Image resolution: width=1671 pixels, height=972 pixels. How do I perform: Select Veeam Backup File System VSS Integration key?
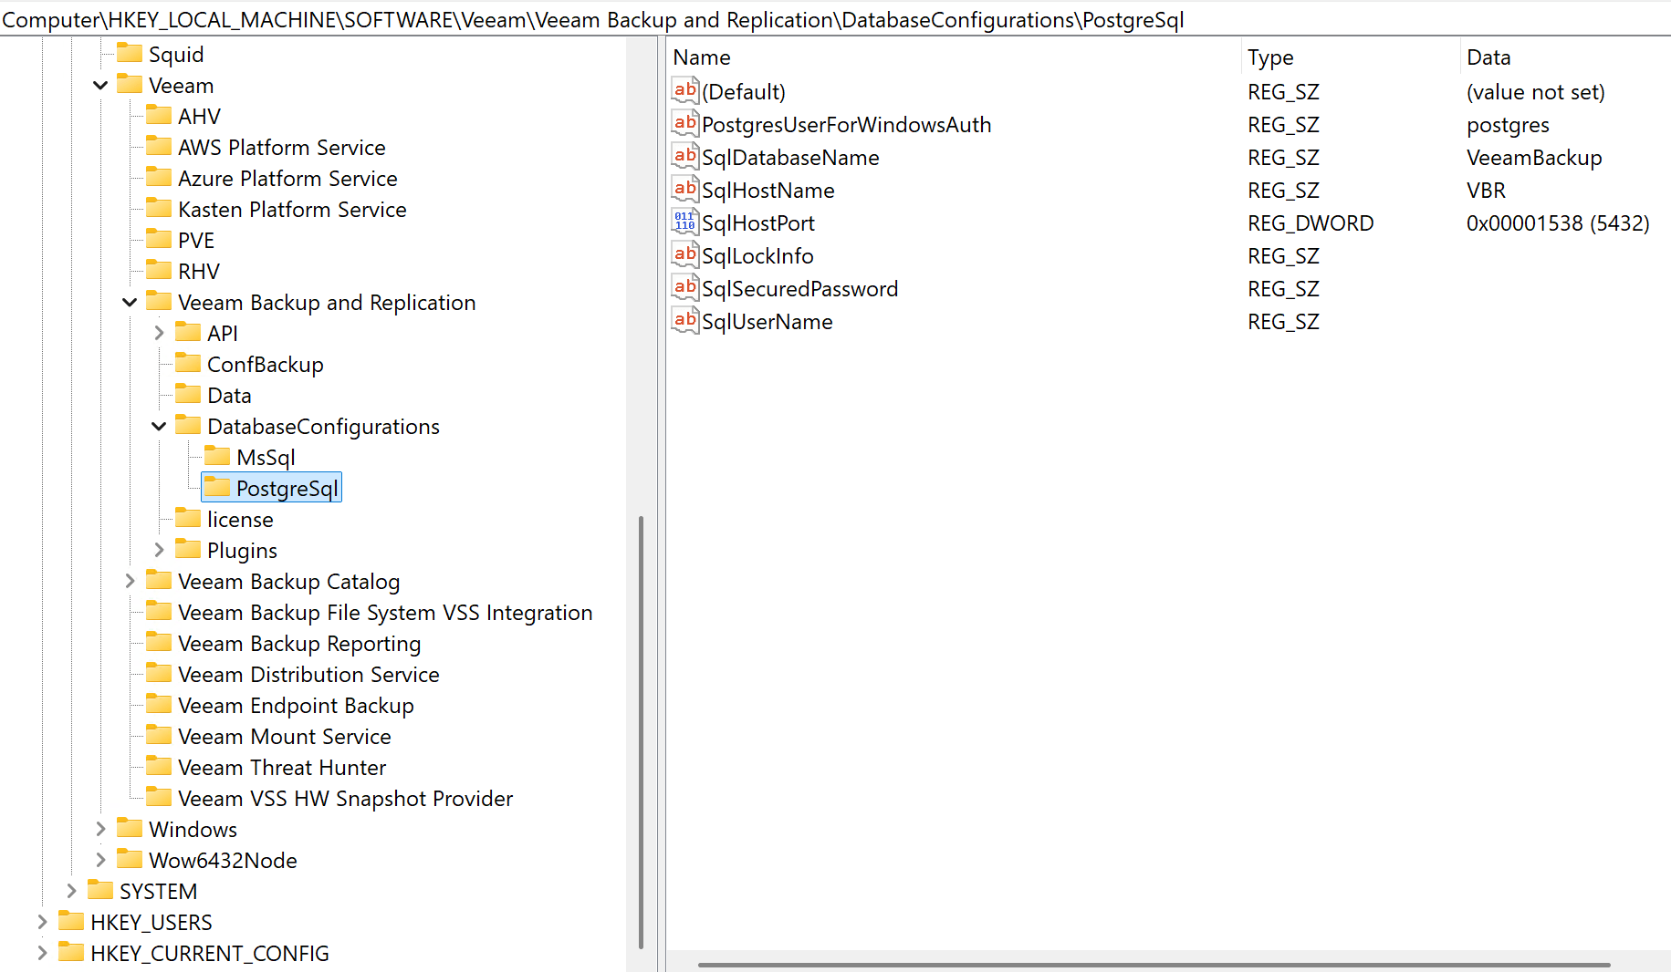pos(385,612)
